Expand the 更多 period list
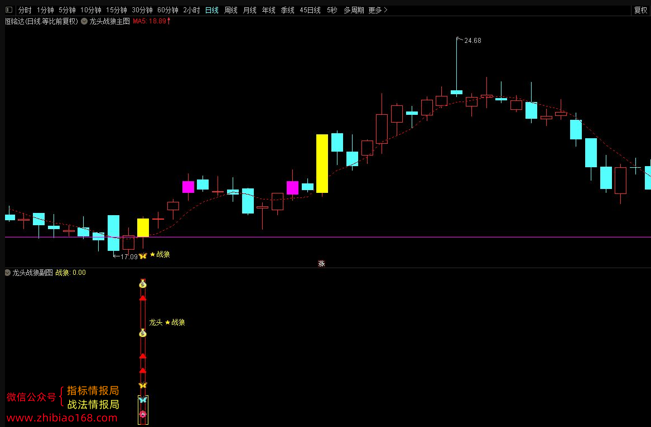Image resolution: width=651 pixels, height=427 pixels. 378,10
